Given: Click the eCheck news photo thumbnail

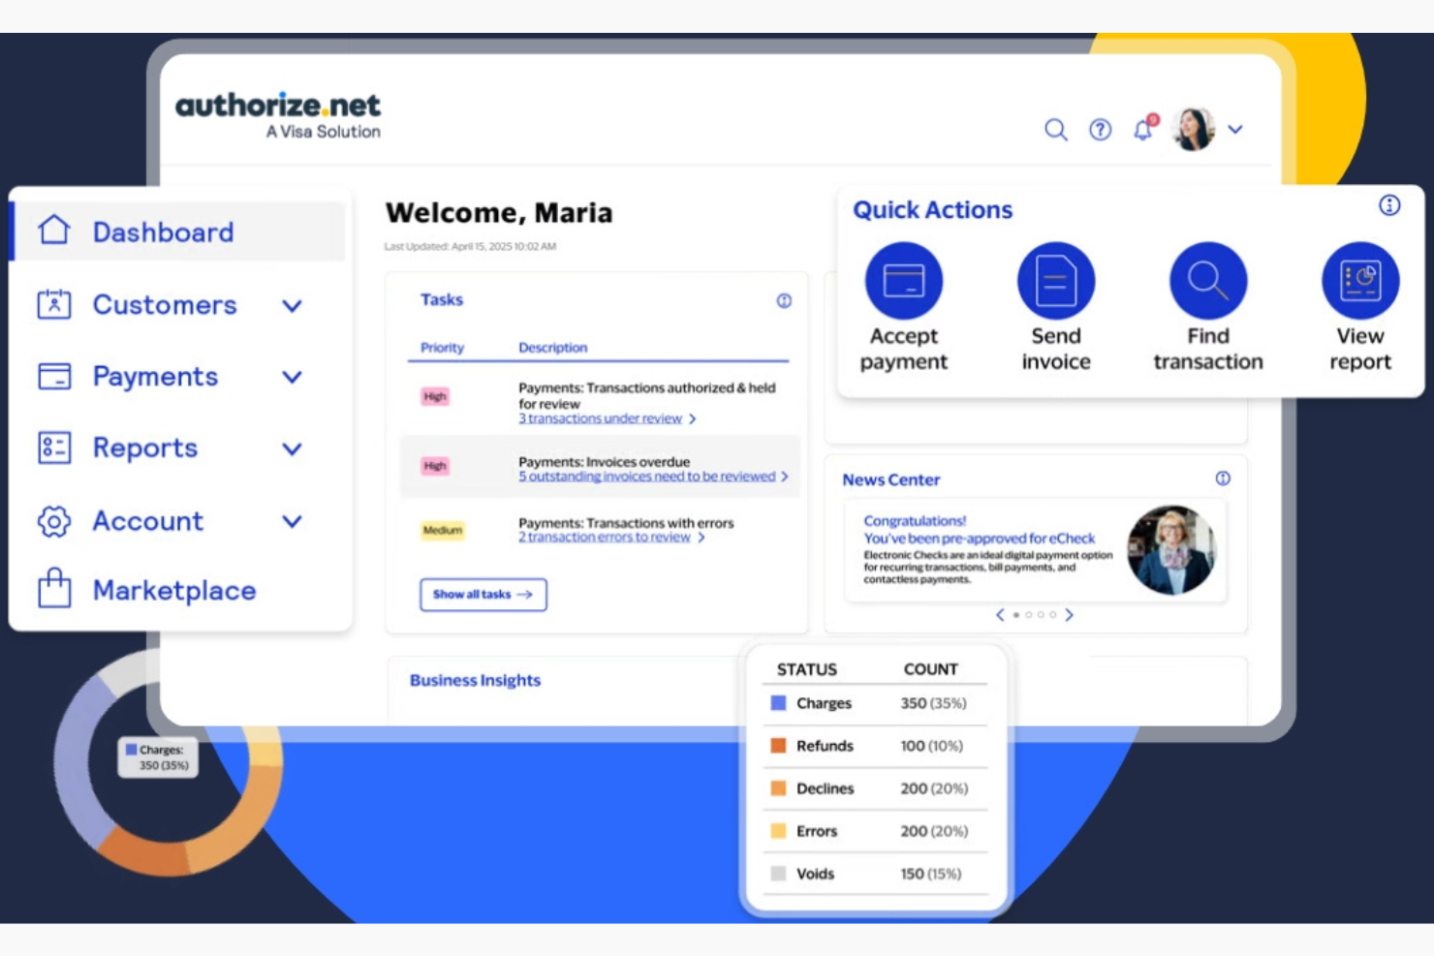Looking at the screenshot, I should coord(1171,549).
